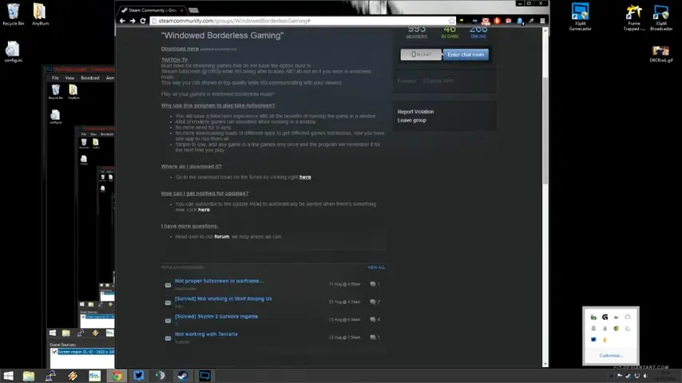The width and height of the screenshot is (682, 383).
Task: Open the Download here link
Action: (x=180, y=49)
